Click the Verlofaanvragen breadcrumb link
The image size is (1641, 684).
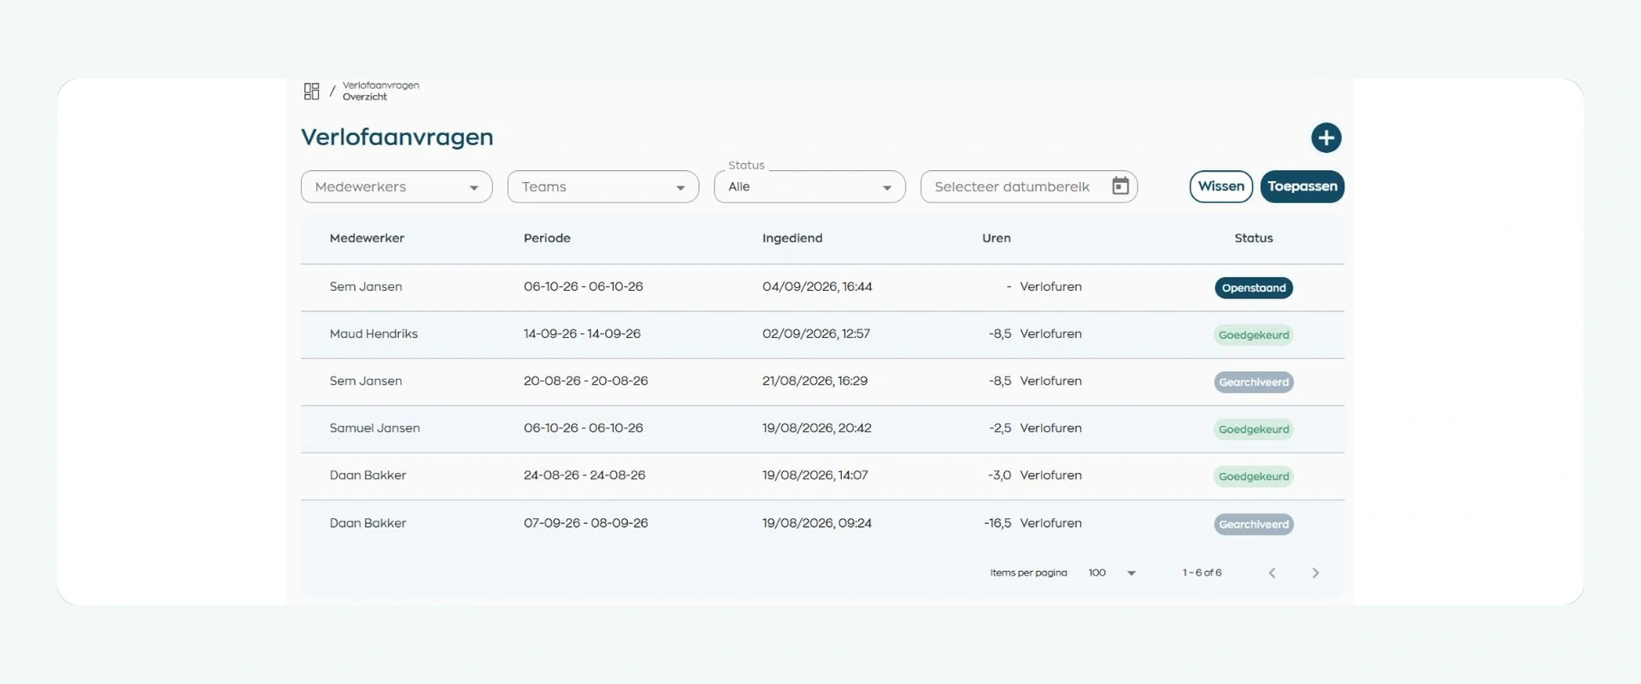380,85
